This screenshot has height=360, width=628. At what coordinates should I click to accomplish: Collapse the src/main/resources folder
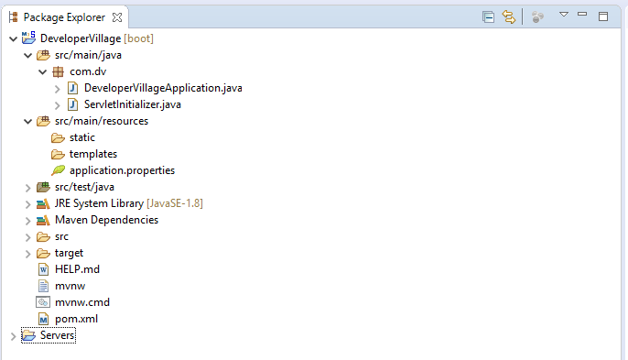click(x=27, y=122)
